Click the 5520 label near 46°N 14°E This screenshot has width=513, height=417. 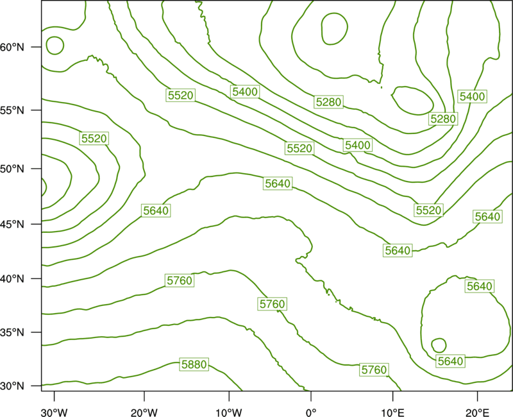428,210
